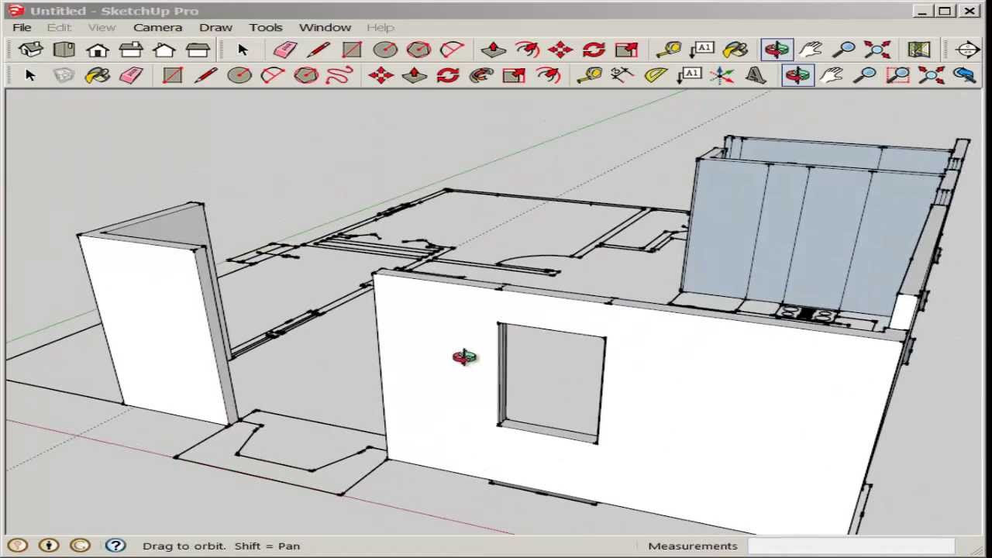Switch to the Back view icon

click(x=164, y=50)
